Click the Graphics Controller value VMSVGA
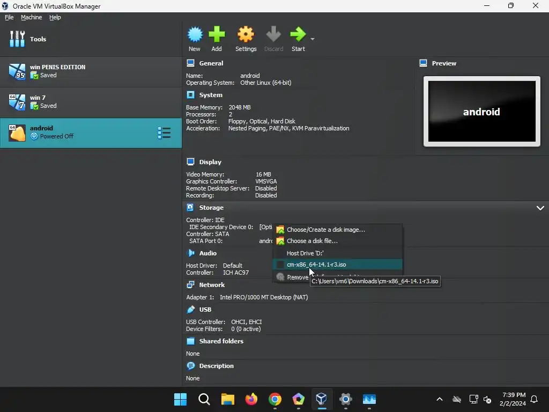This screenshot has width=549, height=412. (x=266, y=181)
